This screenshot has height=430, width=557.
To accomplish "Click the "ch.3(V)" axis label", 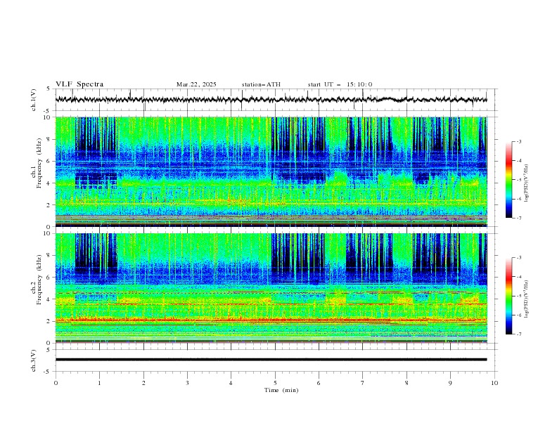I will pos(34,360).
